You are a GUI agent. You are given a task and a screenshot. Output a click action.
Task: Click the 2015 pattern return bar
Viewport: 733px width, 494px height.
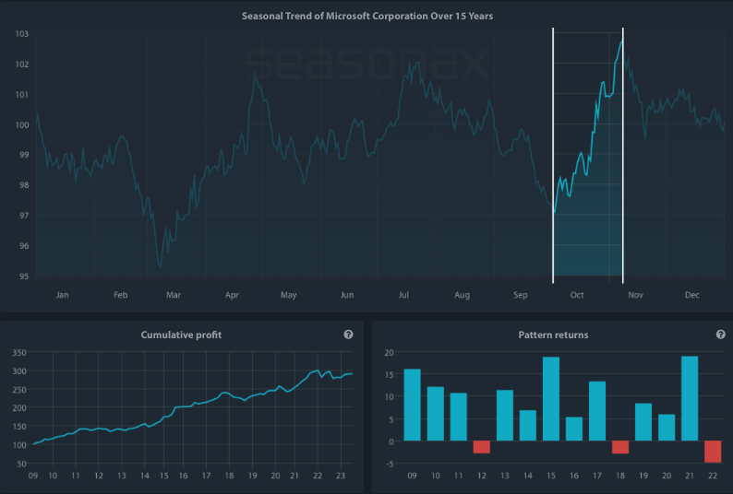coord(551,399)
